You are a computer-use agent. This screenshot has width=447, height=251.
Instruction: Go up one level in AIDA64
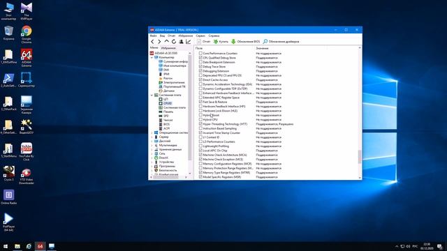[166, 42]
